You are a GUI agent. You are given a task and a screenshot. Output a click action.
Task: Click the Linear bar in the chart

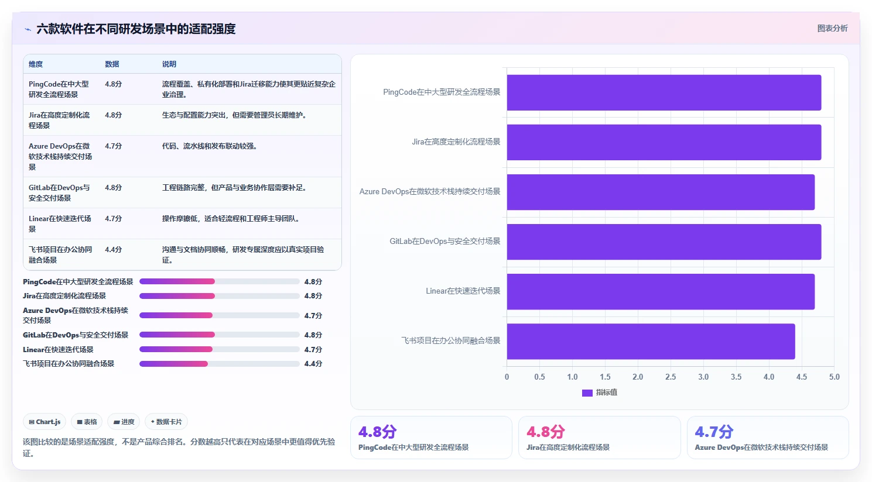[x=661, y=291]
